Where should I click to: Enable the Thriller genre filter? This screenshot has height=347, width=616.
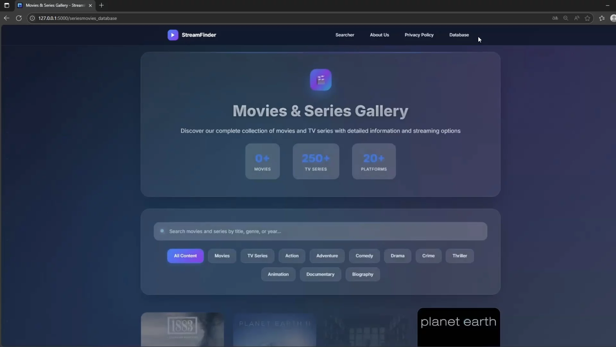click(x=459, y=256)
